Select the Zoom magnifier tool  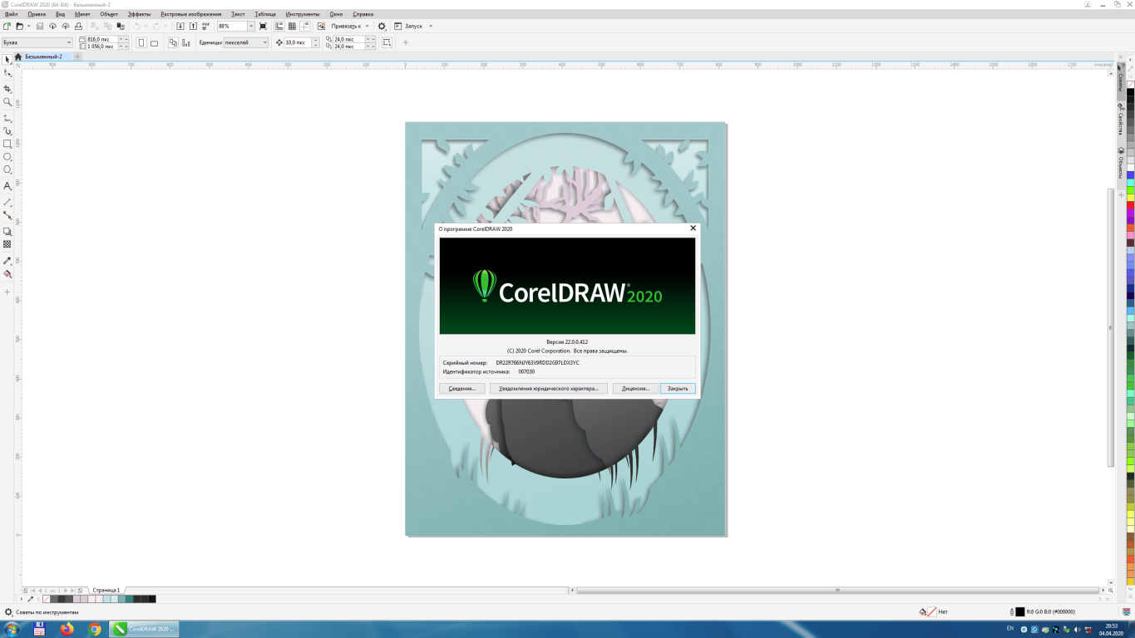click(x=7, y=102)
